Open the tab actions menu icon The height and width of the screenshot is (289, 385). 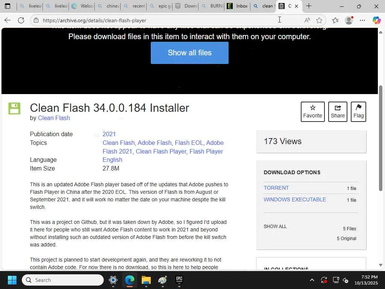[8, 6]
